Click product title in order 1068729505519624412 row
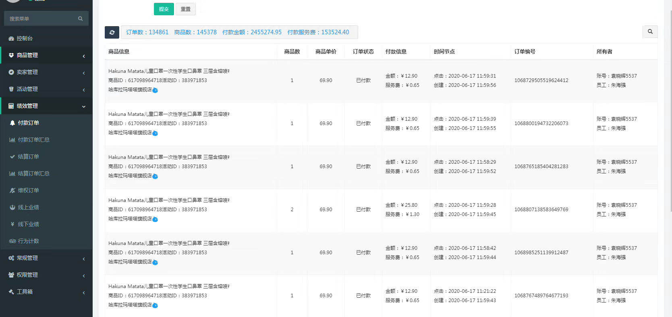672x317 pixels. pos(169,71)
